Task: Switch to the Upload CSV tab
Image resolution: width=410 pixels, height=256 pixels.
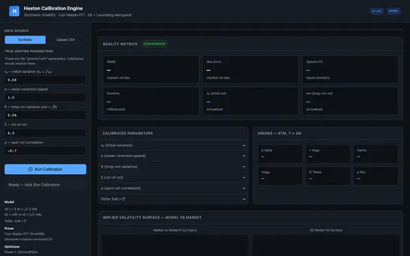Action: pos(66,40)
